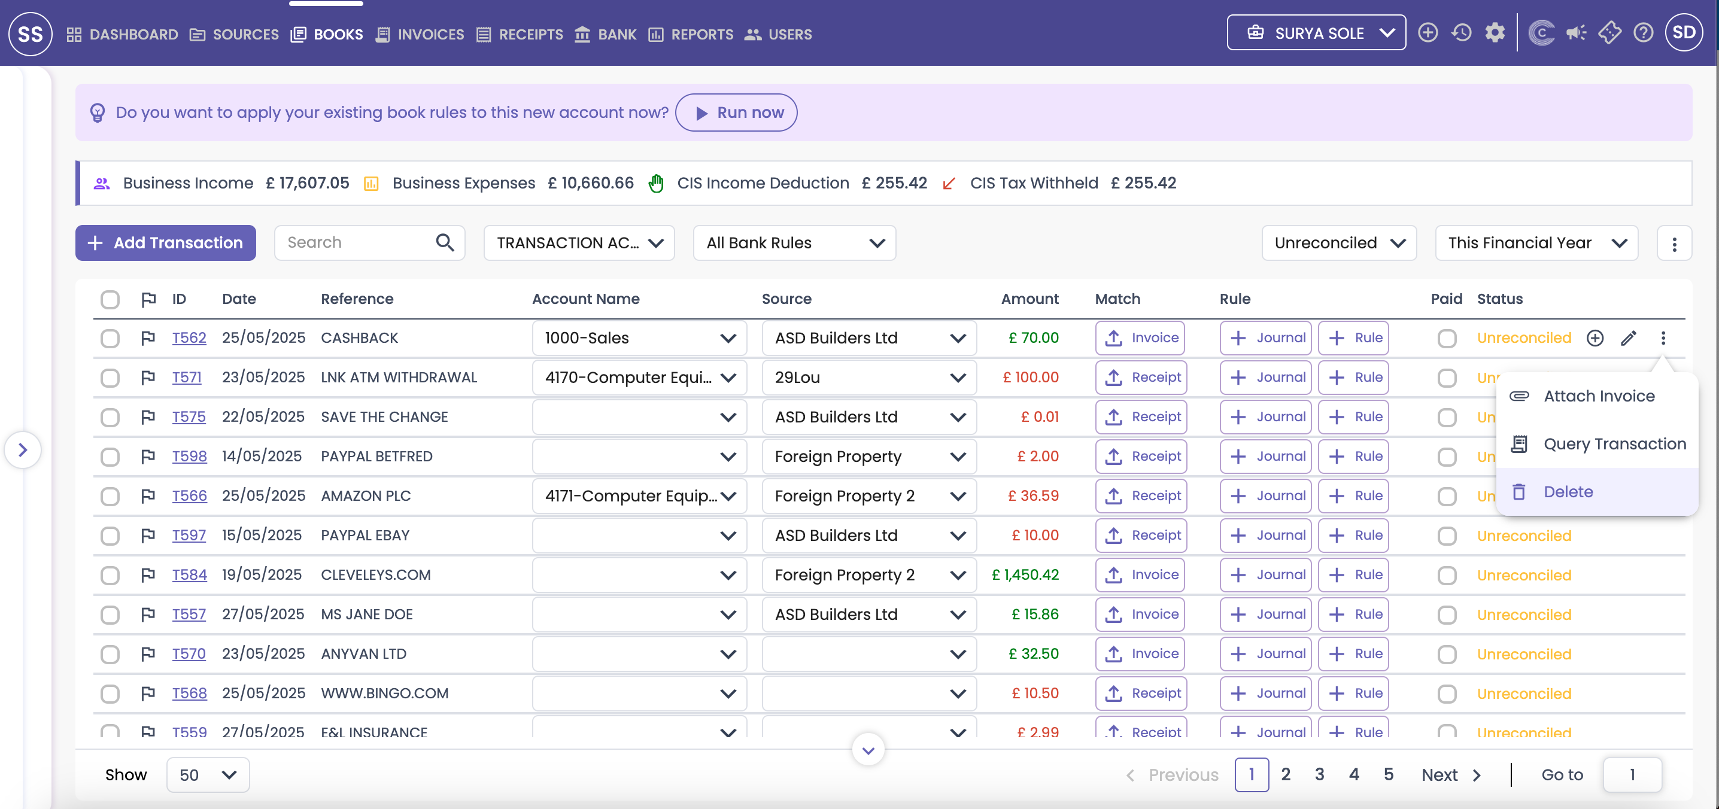Click the search magnifier icon
This screenshot has height=809, width=1719.
[445, 243]
